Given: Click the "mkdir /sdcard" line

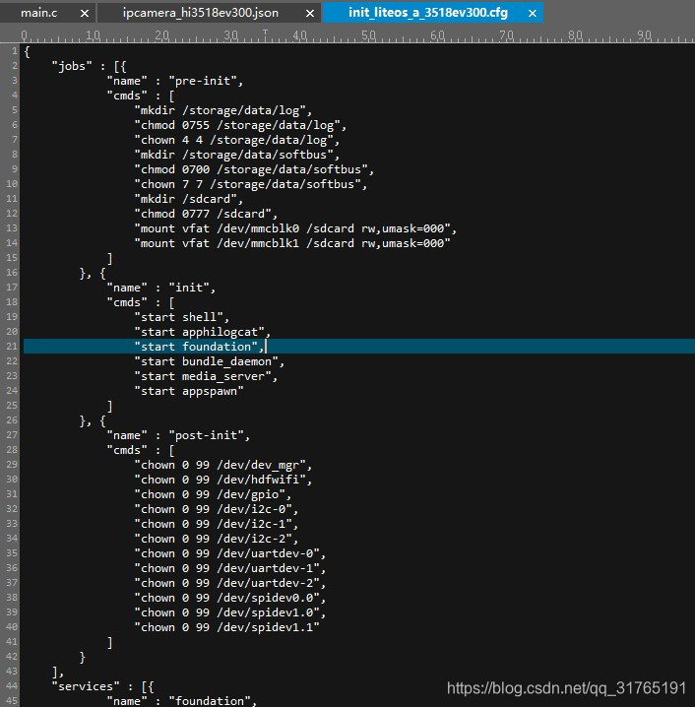Looking at the screenshot, I should [188, 199].
